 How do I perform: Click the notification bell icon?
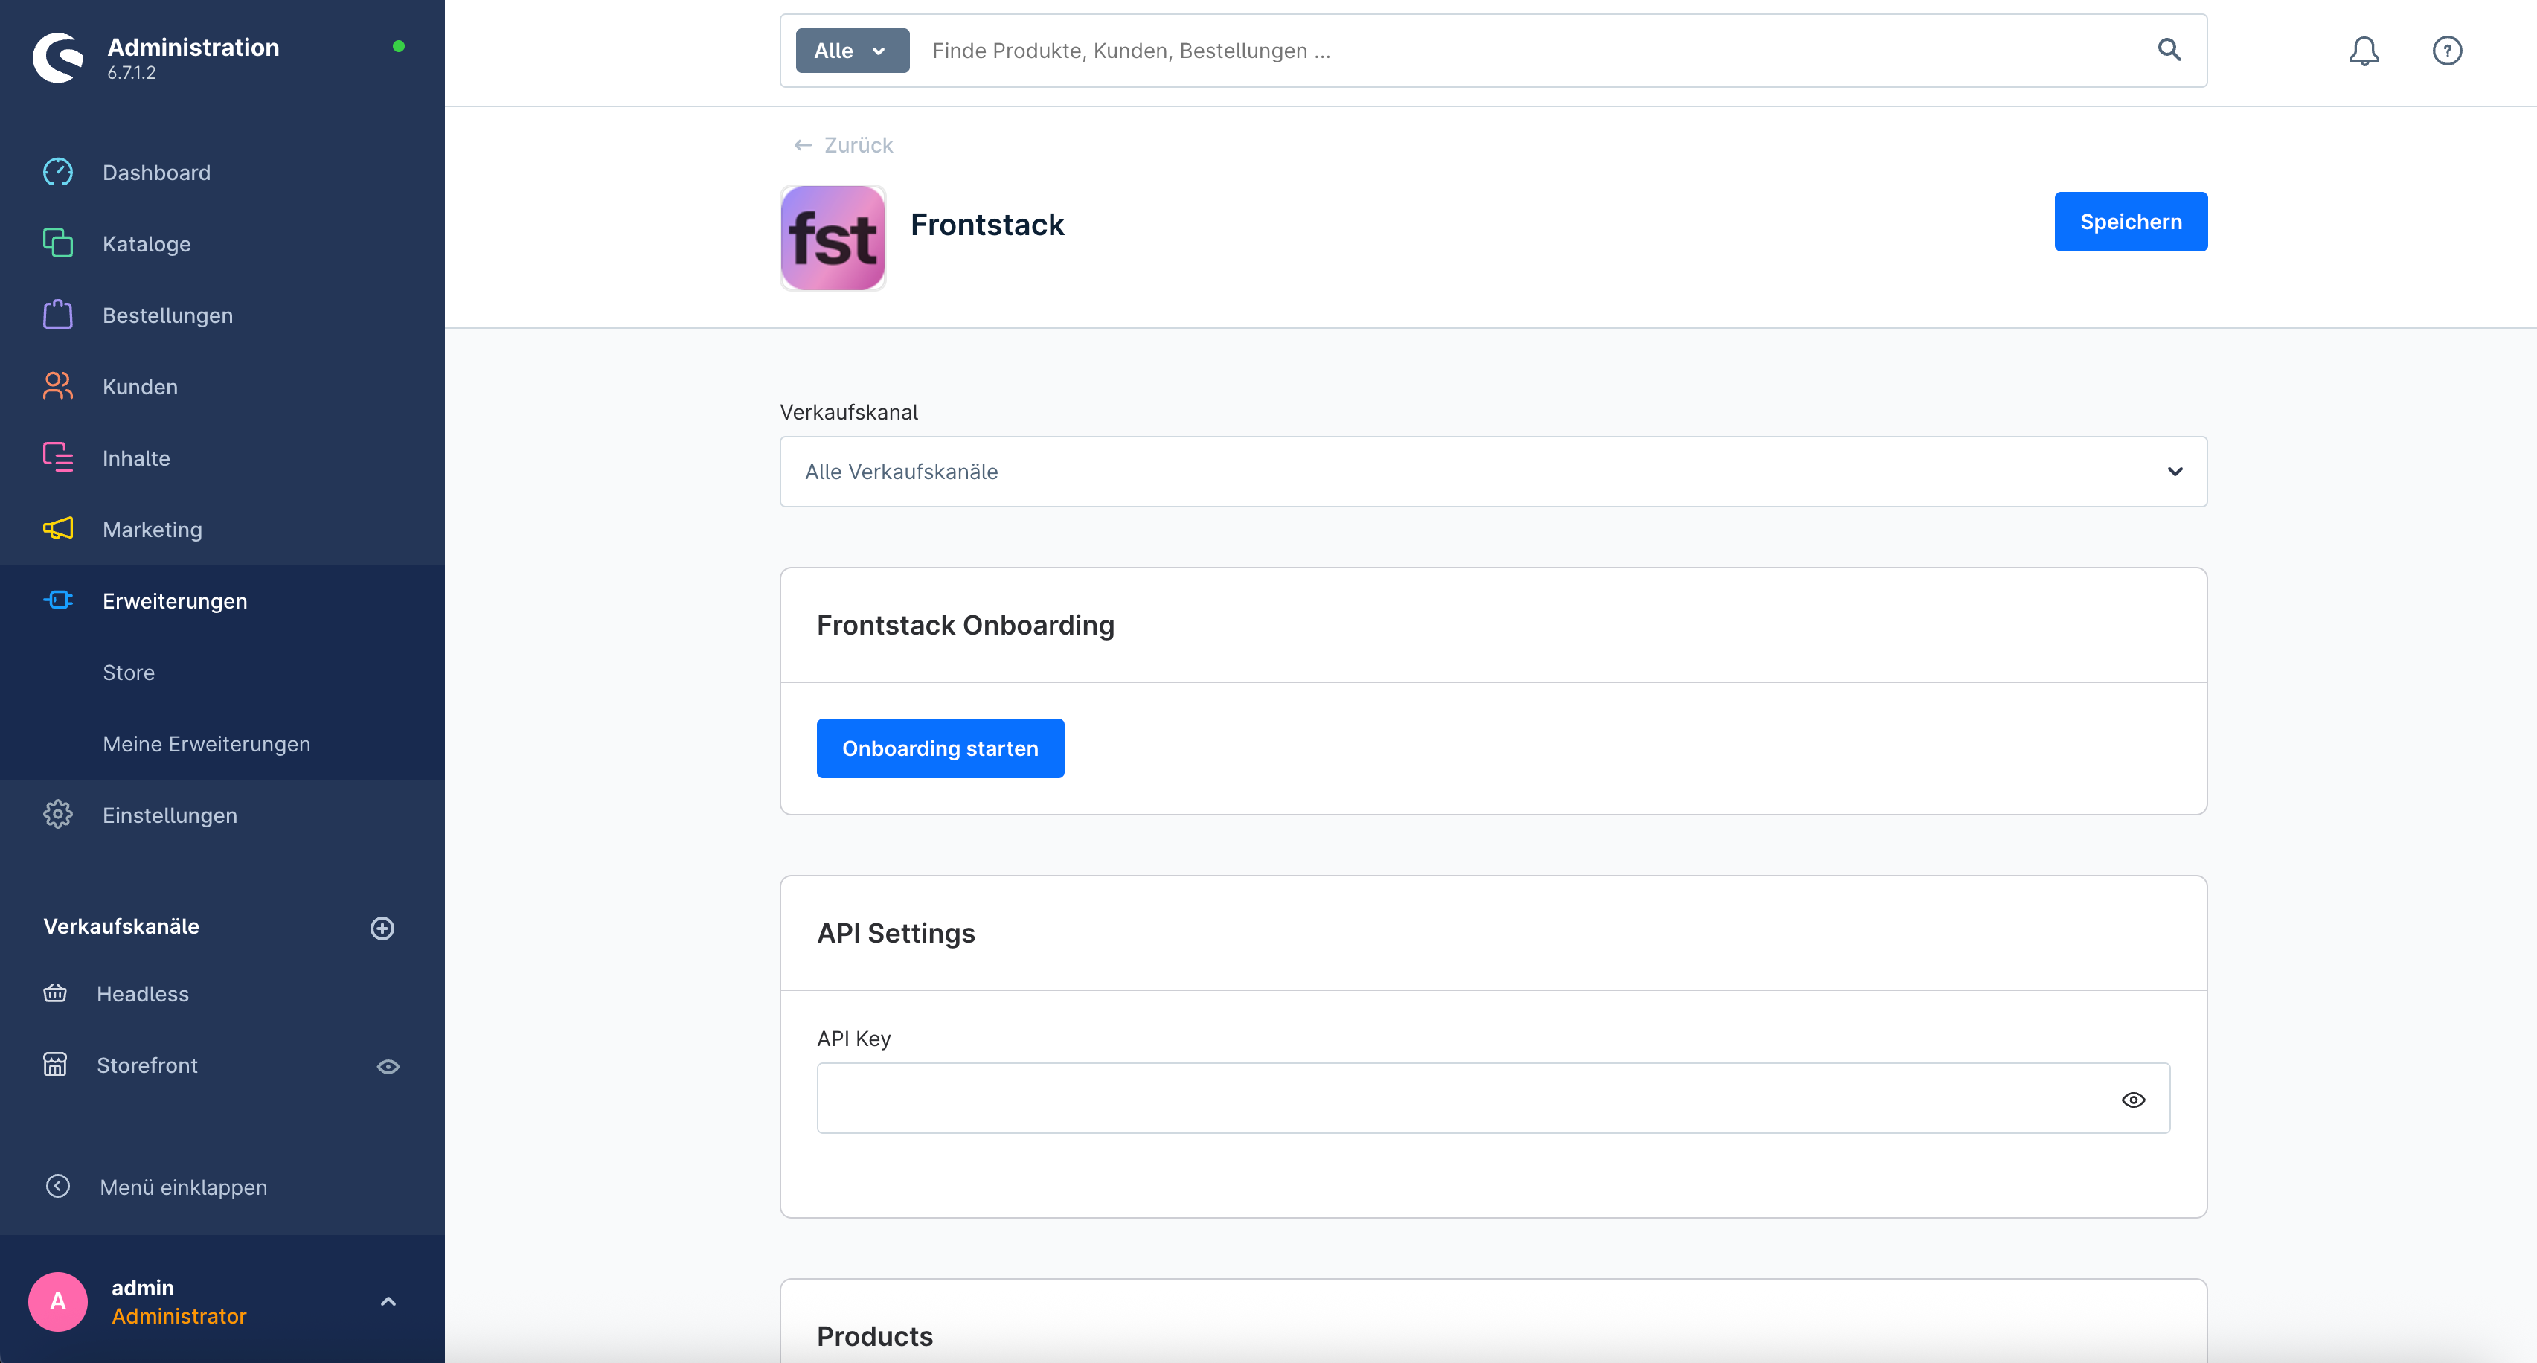click(2363, 51)
